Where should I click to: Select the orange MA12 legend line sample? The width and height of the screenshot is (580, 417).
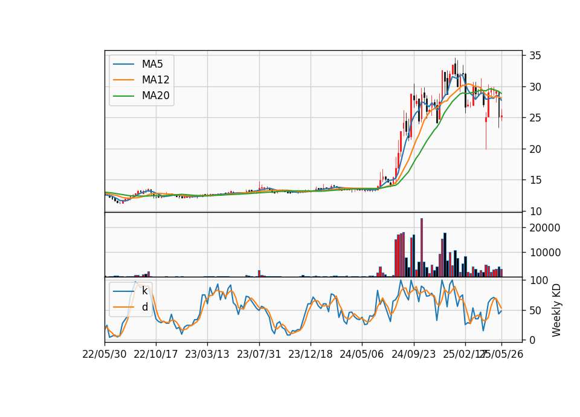pyautogui.click(x=123, y=80)
